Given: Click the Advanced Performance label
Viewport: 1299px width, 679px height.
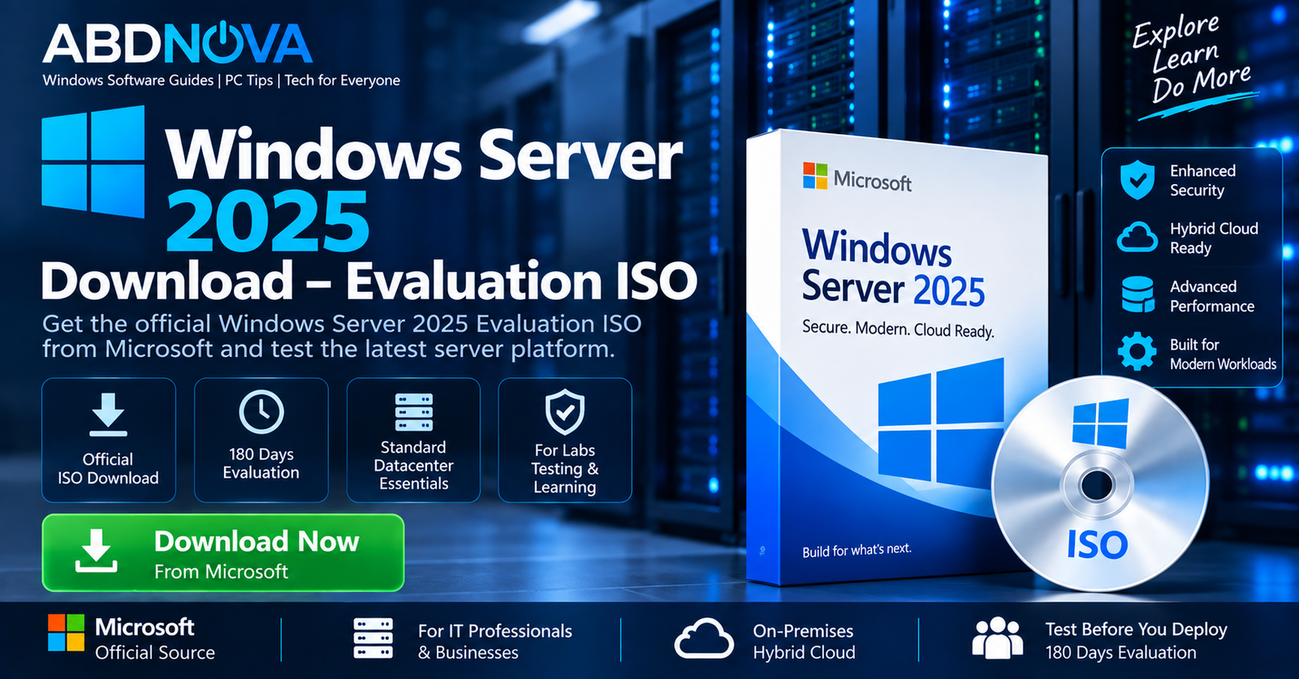Looking at the screenshot, I should (1211, 296).
